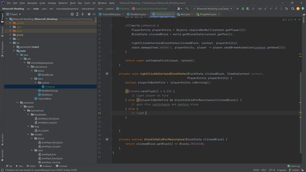This screenshot has width=306, height=172.
Task: Push commits with the green up-arrow
Action: [276, 9]
